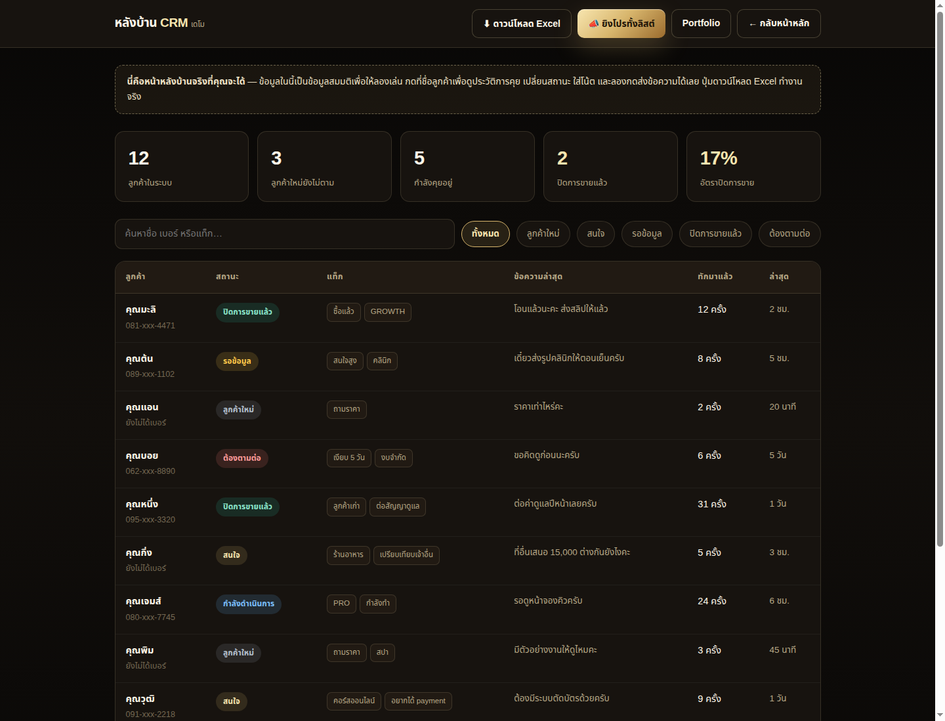Image resolution: width=945 pixels, height=721 pixels.
Task: Click the งบจำกัด tag
Action: coord(394,458)
